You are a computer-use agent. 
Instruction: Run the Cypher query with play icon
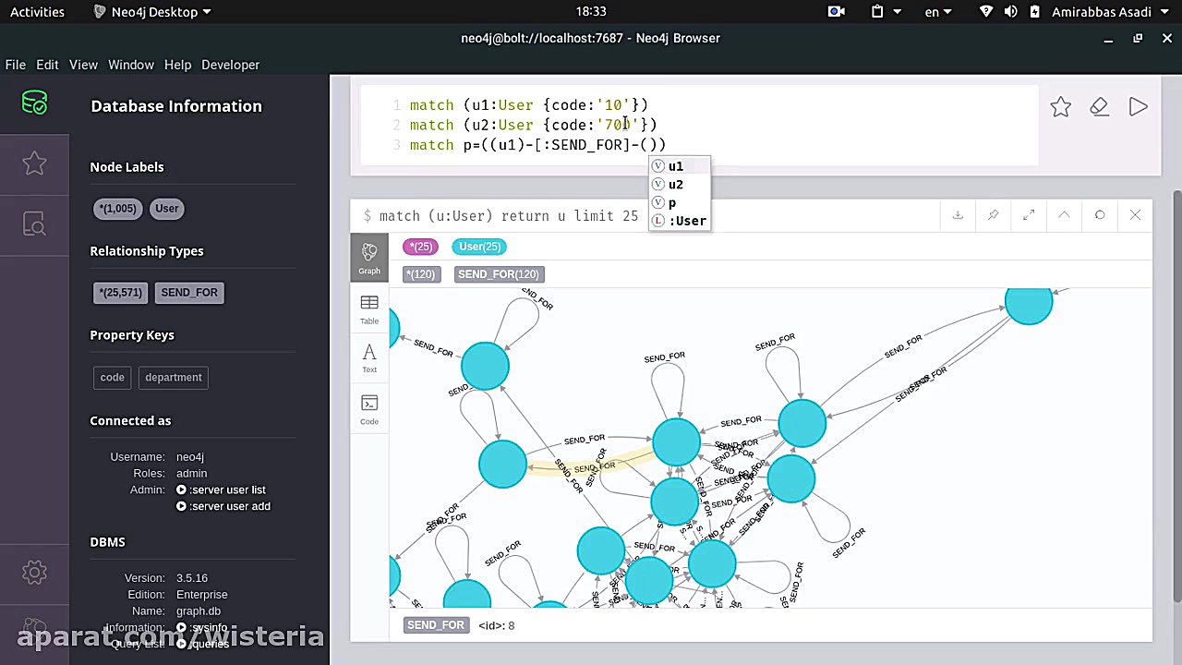click(x=1138, y=107)
